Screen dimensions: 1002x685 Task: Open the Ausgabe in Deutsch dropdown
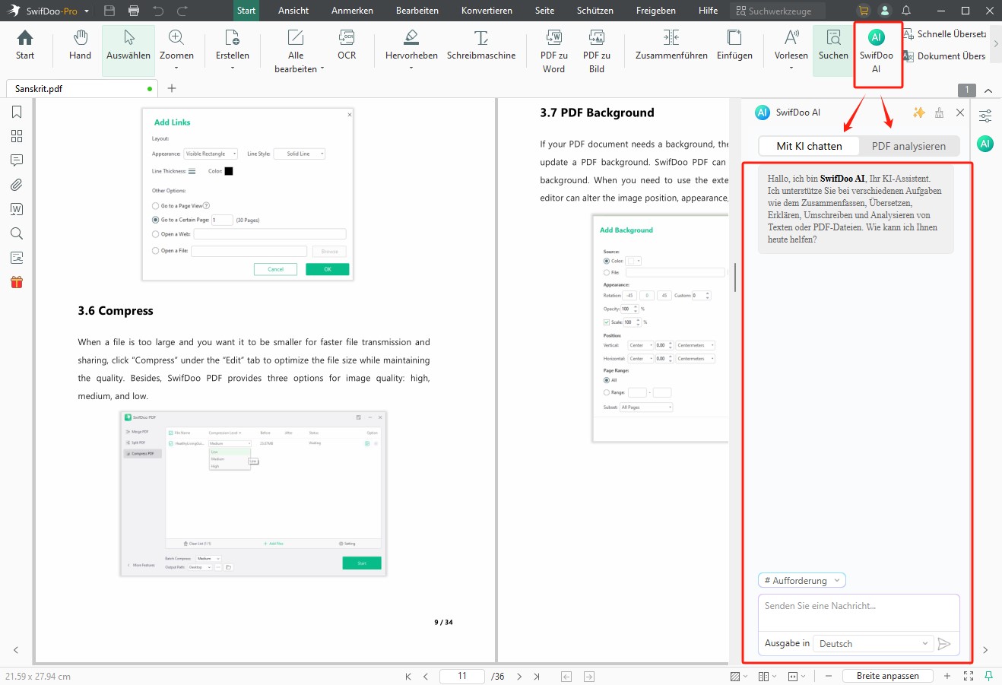click(872, 643)
